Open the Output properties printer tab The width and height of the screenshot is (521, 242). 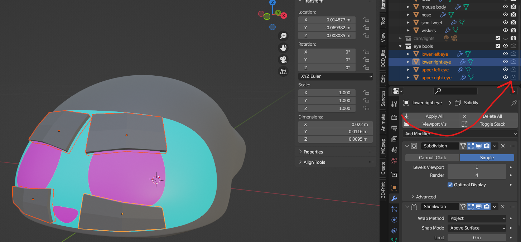pos(394,128)
